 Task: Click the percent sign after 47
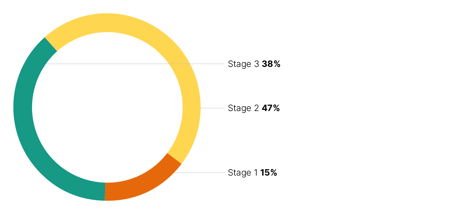tap(276, 108)
